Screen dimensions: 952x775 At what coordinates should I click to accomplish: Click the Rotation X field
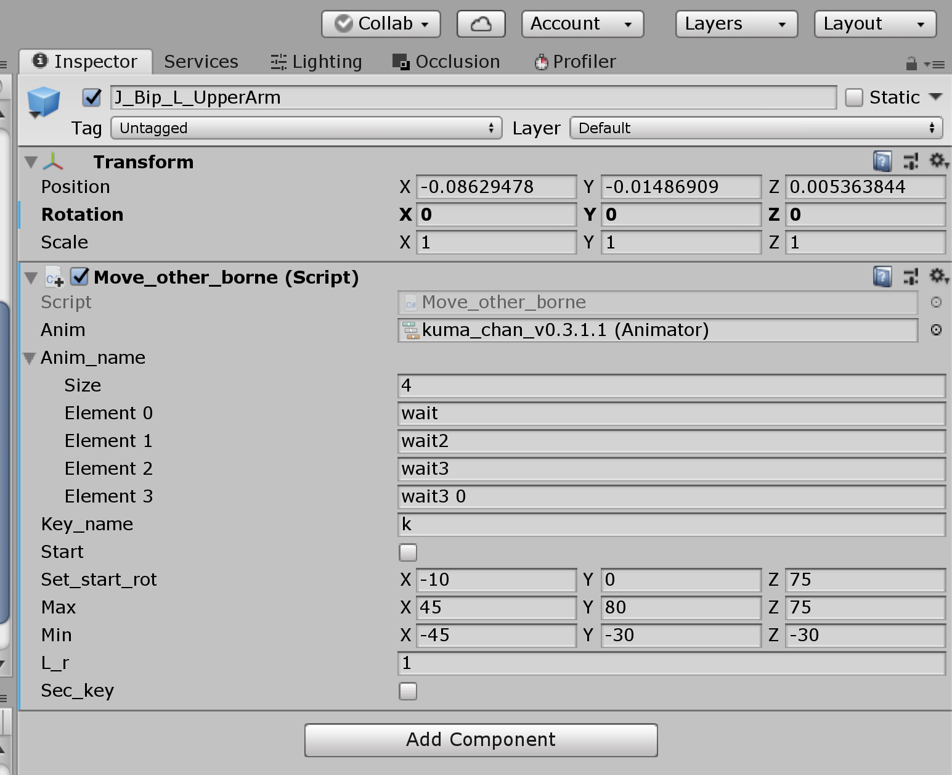496,215
